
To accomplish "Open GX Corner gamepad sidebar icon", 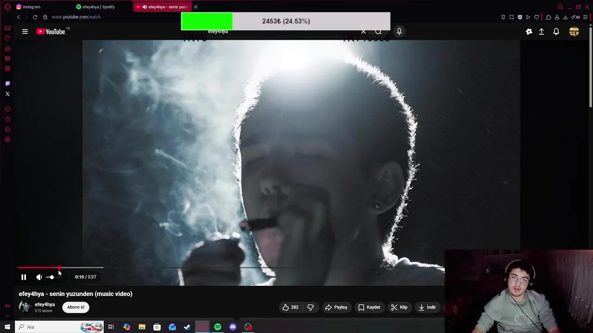I will tap(7, 28).
